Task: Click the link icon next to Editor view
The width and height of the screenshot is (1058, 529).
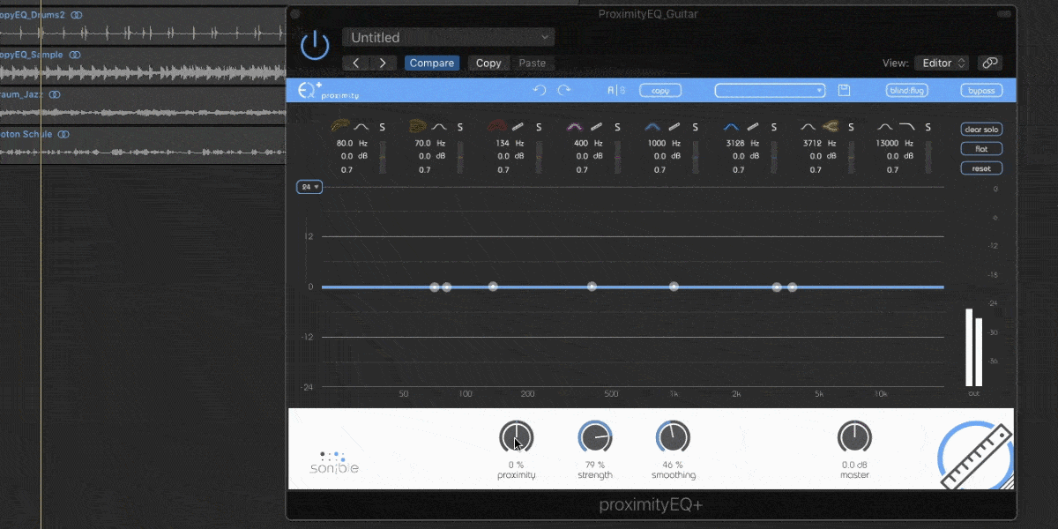Action: click(989, 63)
